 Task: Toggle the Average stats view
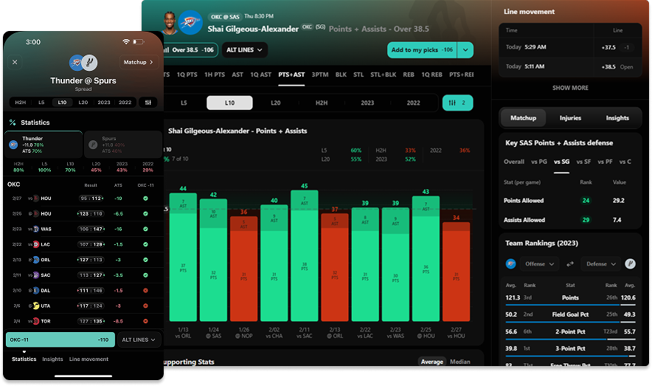[x=432, y=362]
